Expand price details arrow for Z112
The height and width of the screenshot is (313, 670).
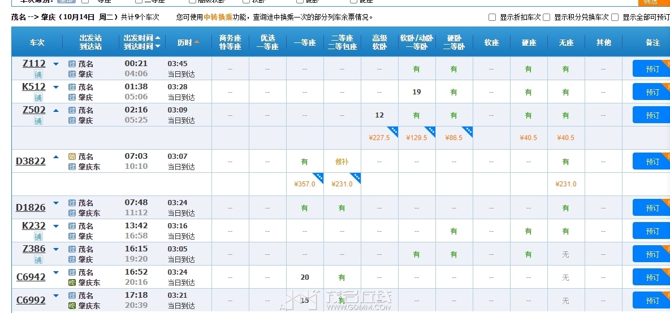56,64
